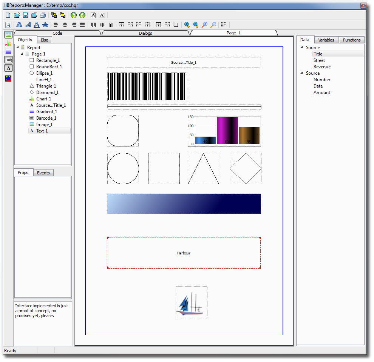
Task: Toggle underline text formatting
Action: click(x=37, y=25)
